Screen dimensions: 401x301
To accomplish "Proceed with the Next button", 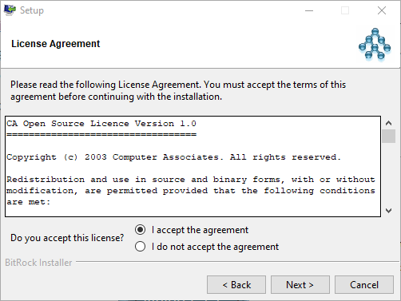I will tap(300, 285).
